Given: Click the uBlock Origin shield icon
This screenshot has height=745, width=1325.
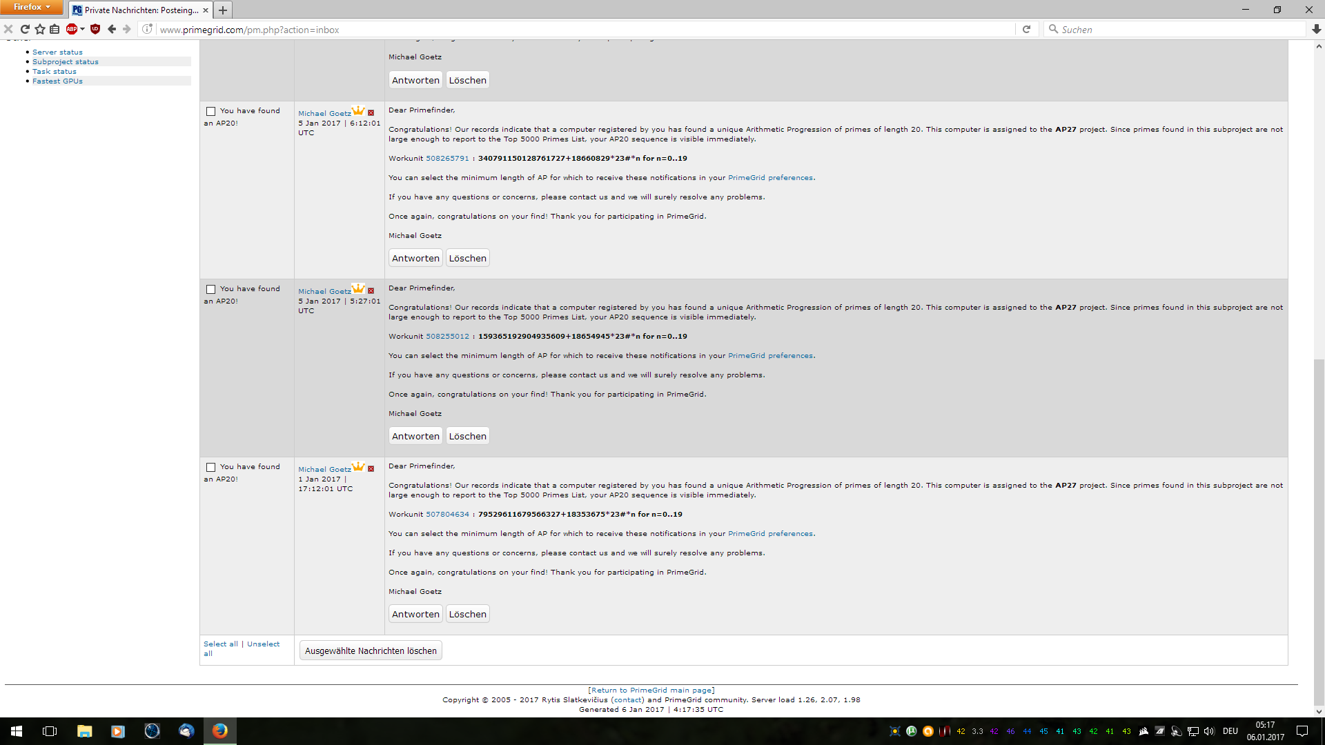Looking at the screenshot, I should click(x=95, y=29).
